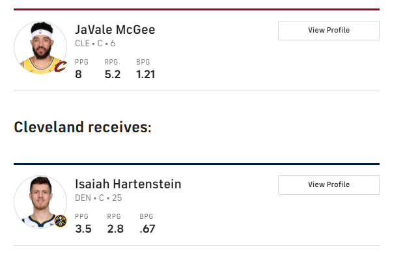This screenshot has width=405, height=260.
Task: Click McGee's BPG value 1.21
Action: coord(145,74)
